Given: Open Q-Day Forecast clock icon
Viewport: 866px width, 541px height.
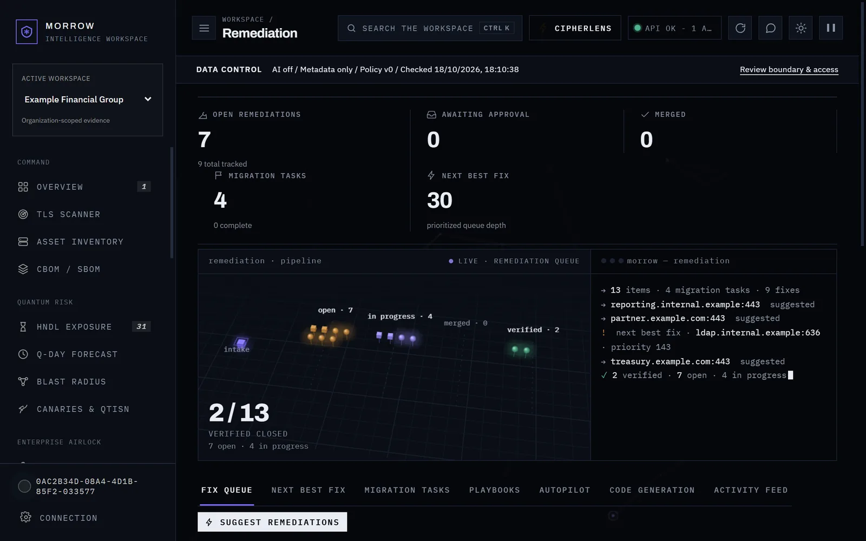Looking at the screenshot, I should [23, 354].
